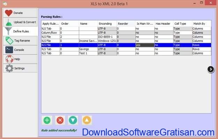Open Upload & Convert from sidebar
Screen dimensions: 218x139
(20, 22)
